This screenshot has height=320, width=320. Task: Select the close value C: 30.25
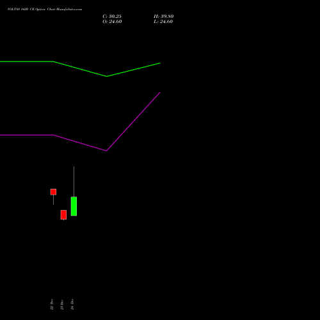[112, 17]
